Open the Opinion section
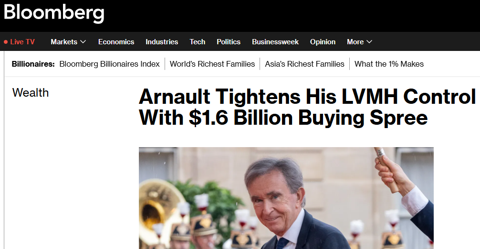 tap(323, 42)
